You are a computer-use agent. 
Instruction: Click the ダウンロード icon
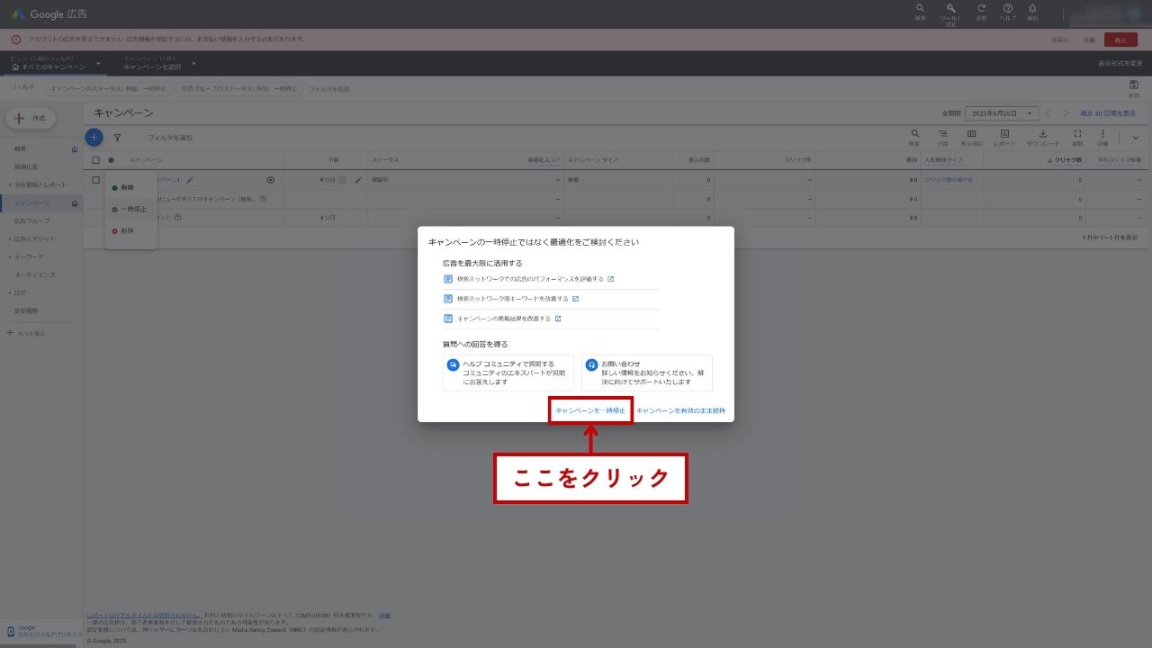point(1043,134)
